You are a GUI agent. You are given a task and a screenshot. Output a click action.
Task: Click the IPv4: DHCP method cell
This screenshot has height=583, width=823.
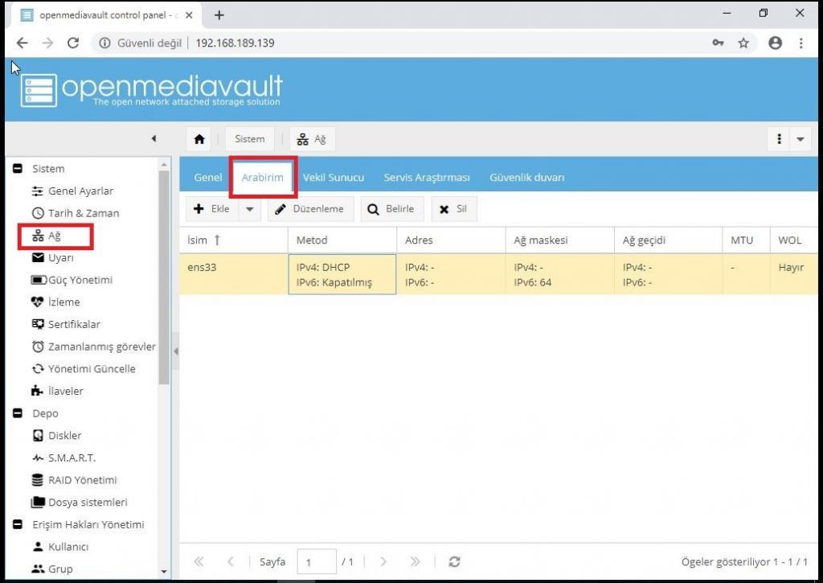tap(342, 275)
